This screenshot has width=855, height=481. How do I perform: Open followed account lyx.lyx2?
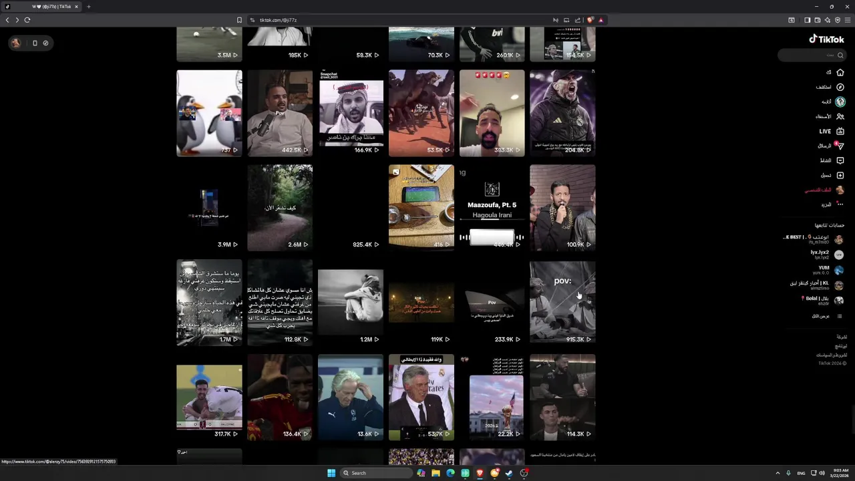(x=826, y=255)
